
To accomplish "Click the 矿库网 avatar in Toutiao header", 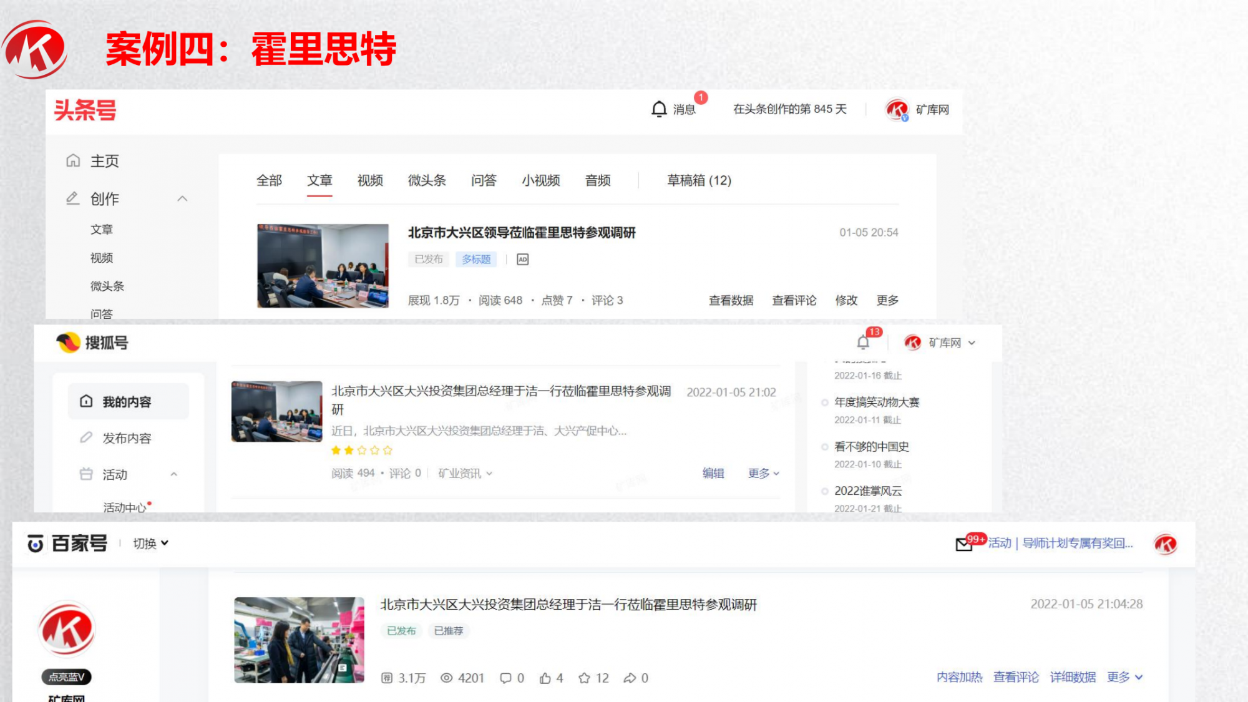I will pos(897,110).
